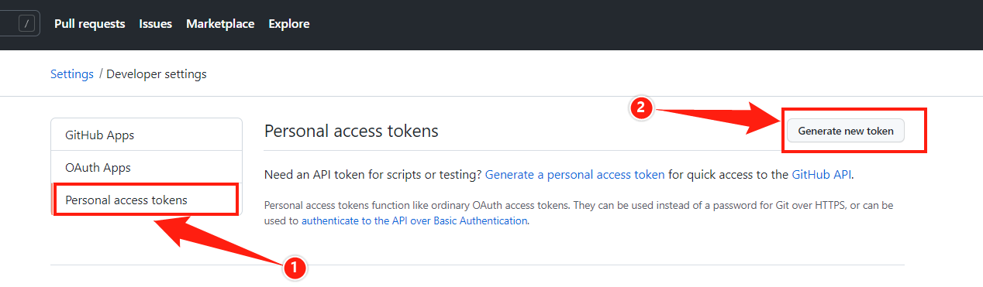Image resolution: width=983 pixels, height=287 pixels.
Task: Follow the Generate a personal access token link
Action: [574, 175]
